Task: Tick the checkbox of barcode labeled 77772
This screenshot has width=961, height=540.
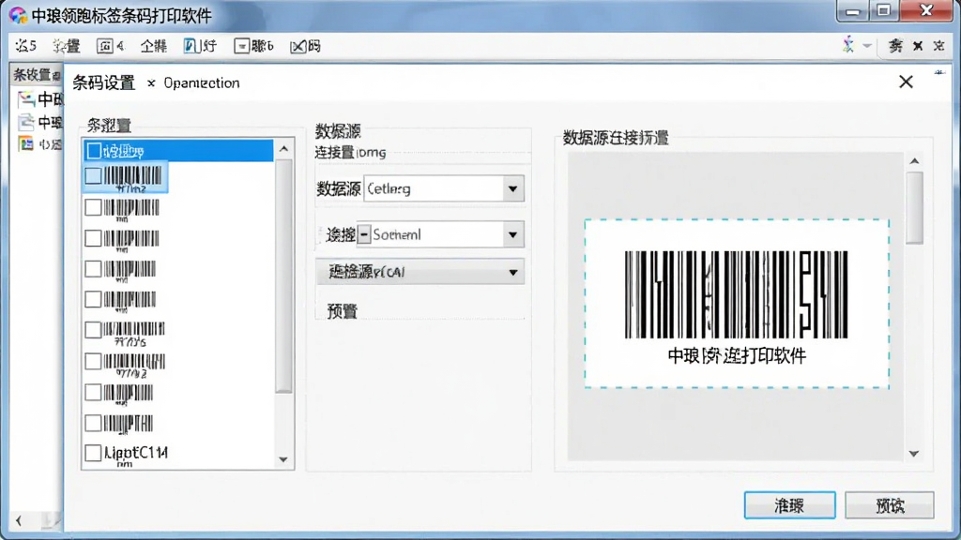Action: coord(93,361)
